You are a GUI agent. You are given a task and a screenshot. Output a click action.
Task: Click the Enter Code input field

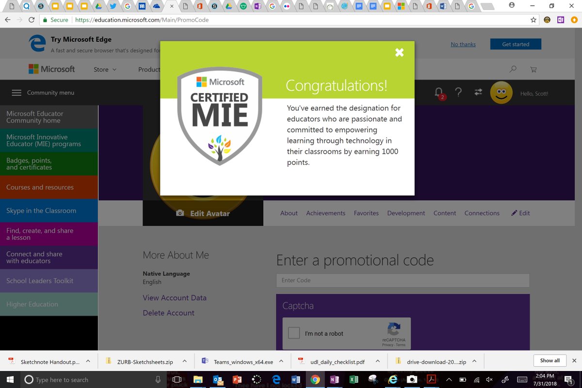pos(403,280)
